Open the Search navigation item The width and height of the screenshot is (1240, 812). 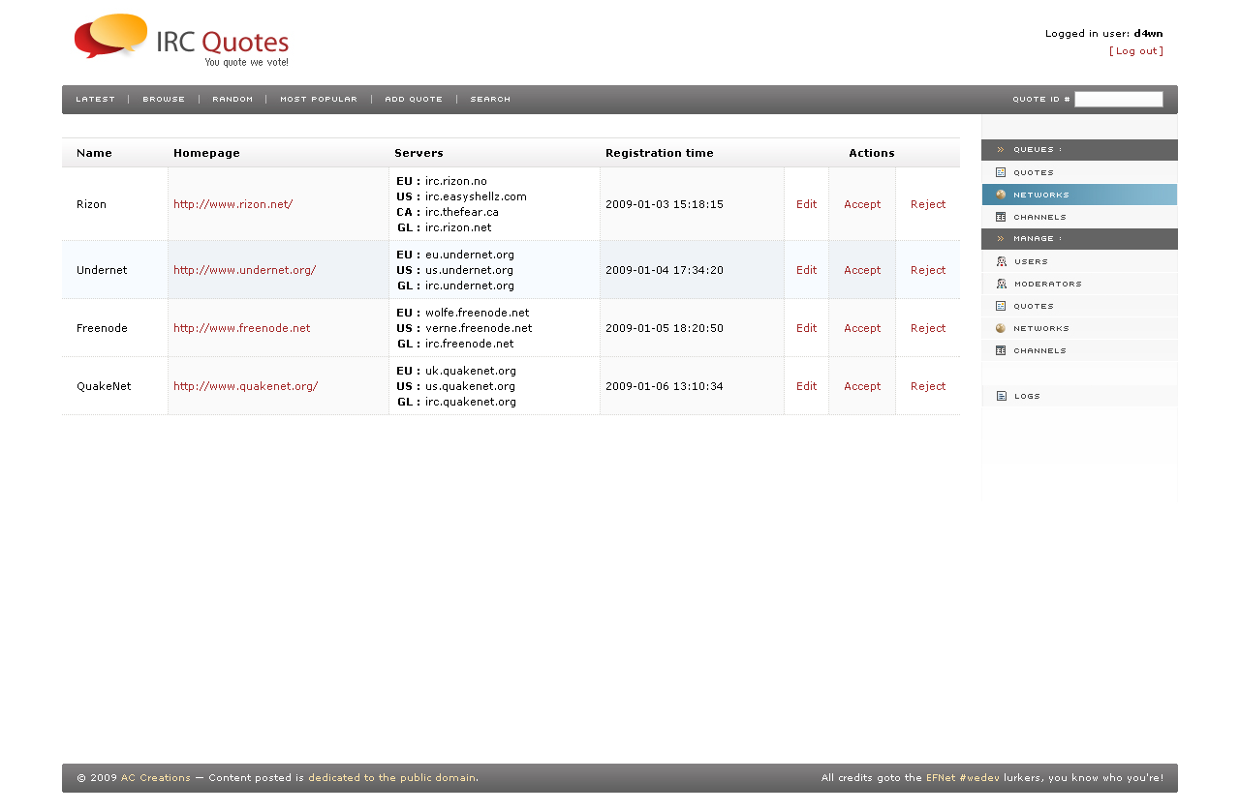tap(490, 99)
